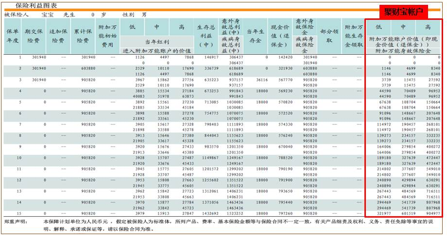Viewport: 447px width, 238px height.
Task: Click cash value cell 791900
Action: pyautogui.click(x=285, y=180)
